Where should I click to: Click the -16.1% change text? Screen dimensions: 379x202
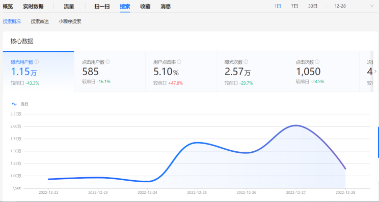pos(104,82)
